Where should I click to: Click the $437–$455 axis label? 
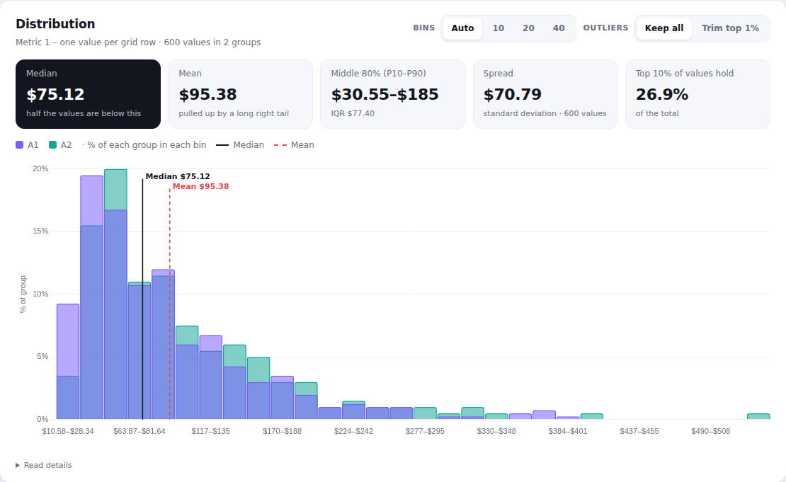click(x=639, y=431)
